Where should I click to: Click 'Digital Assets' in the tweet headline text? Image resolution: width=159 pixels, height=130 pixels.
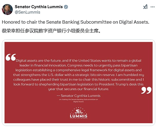click(x=134, y=22)
